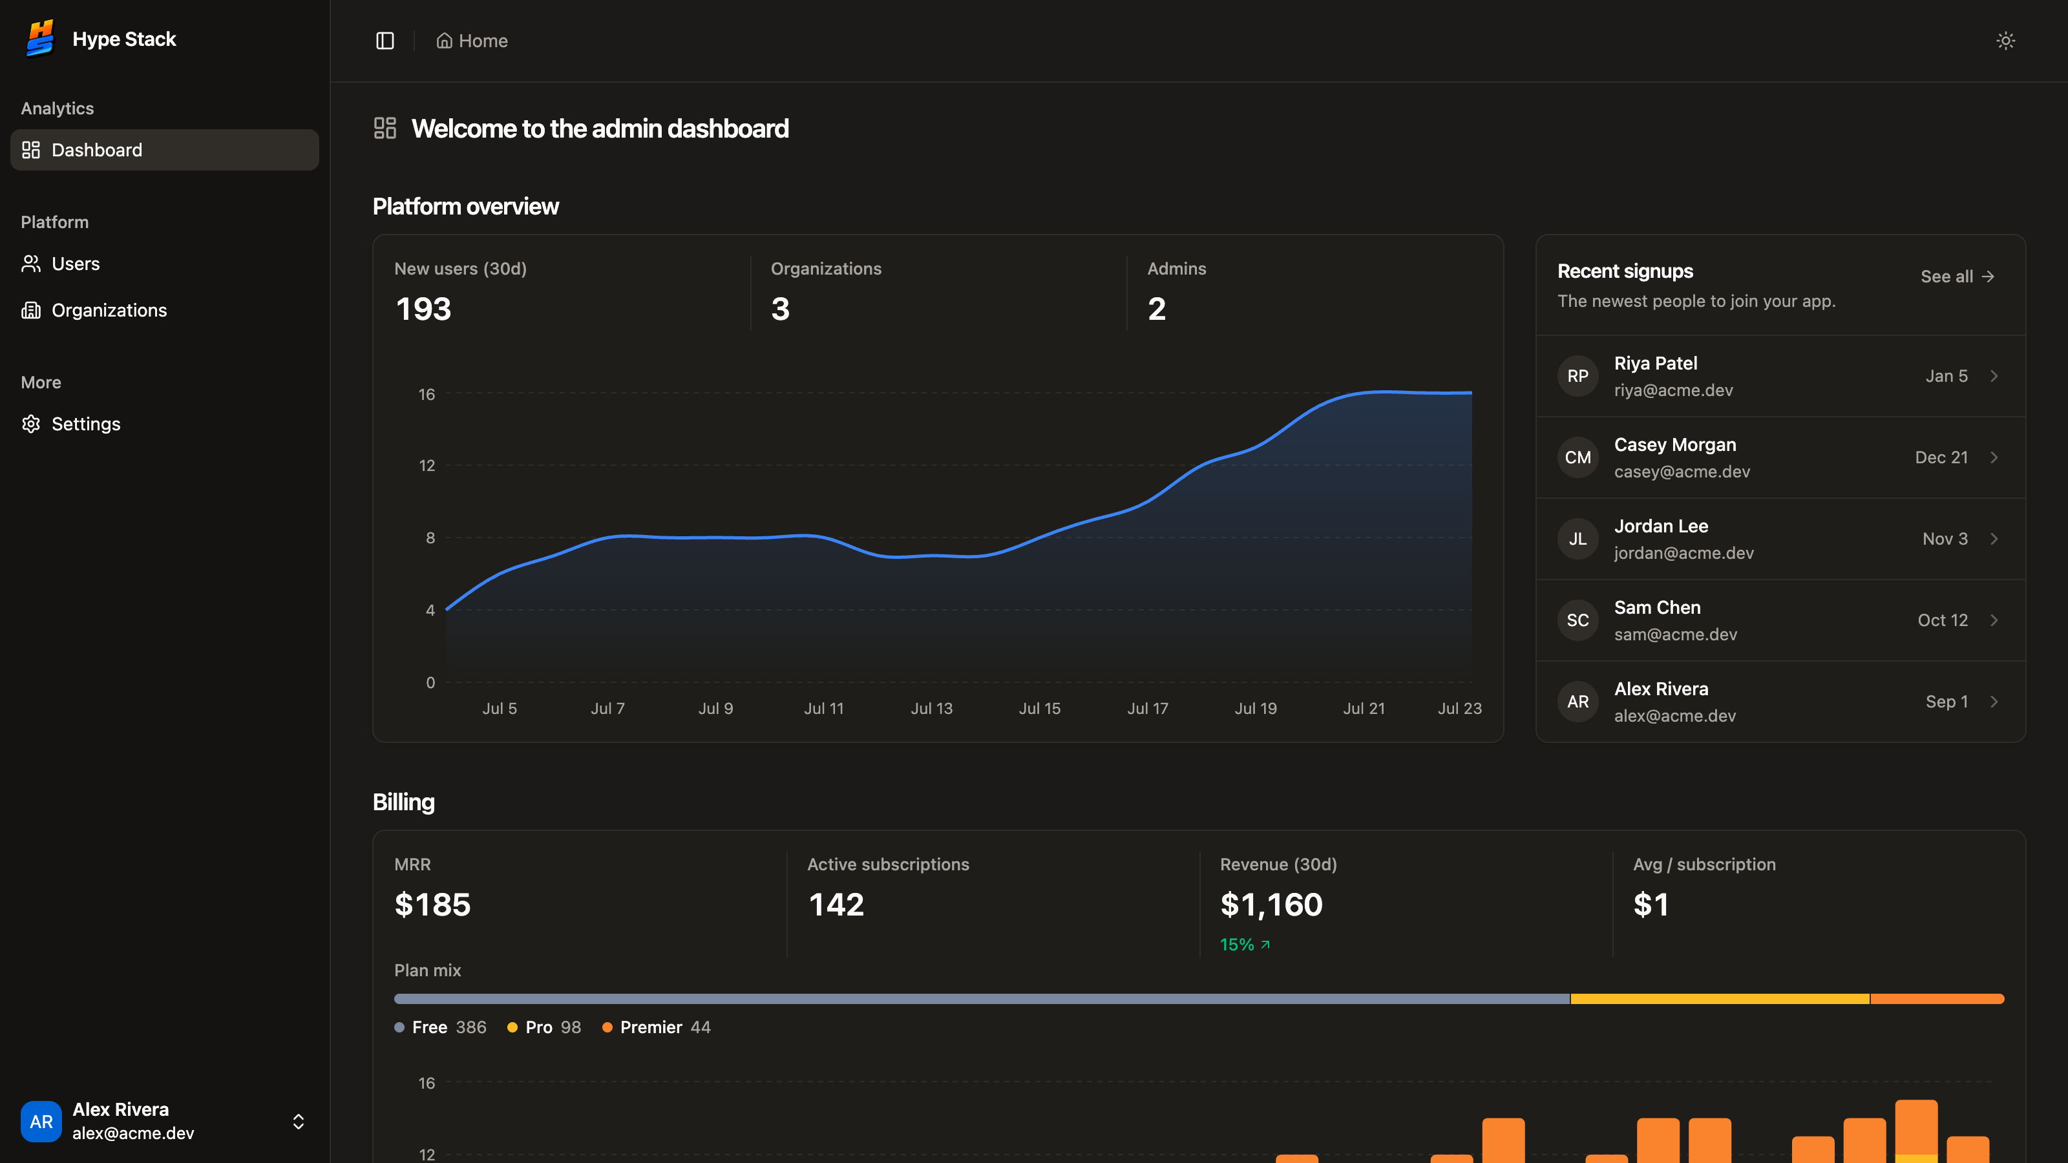The height and width of the screenshot is (1163, 2068).
Task: Click the JL avatar circle
Action: [1577, 540]
